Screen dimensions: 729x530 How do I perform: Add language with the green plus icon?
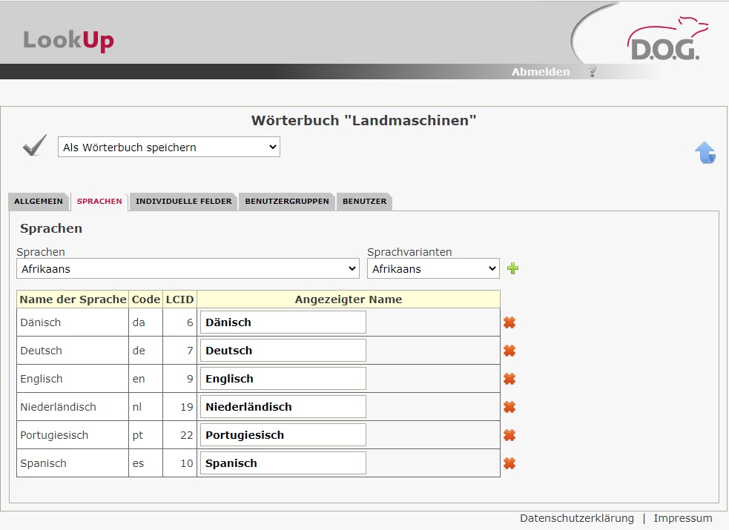[512, 268]
